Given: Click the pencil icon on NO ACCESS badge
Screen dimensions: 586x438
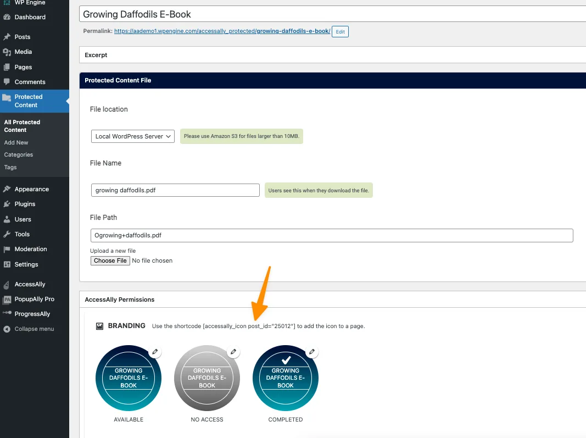Looking at the screenshot, I should click(233, 352).
